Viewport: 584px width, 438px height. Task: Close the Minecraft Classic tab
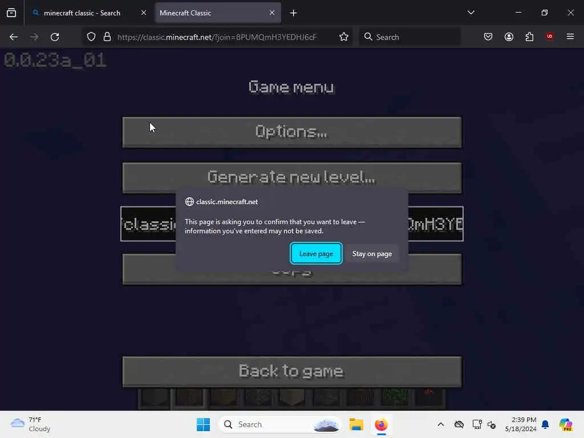(x=272, y=13)
